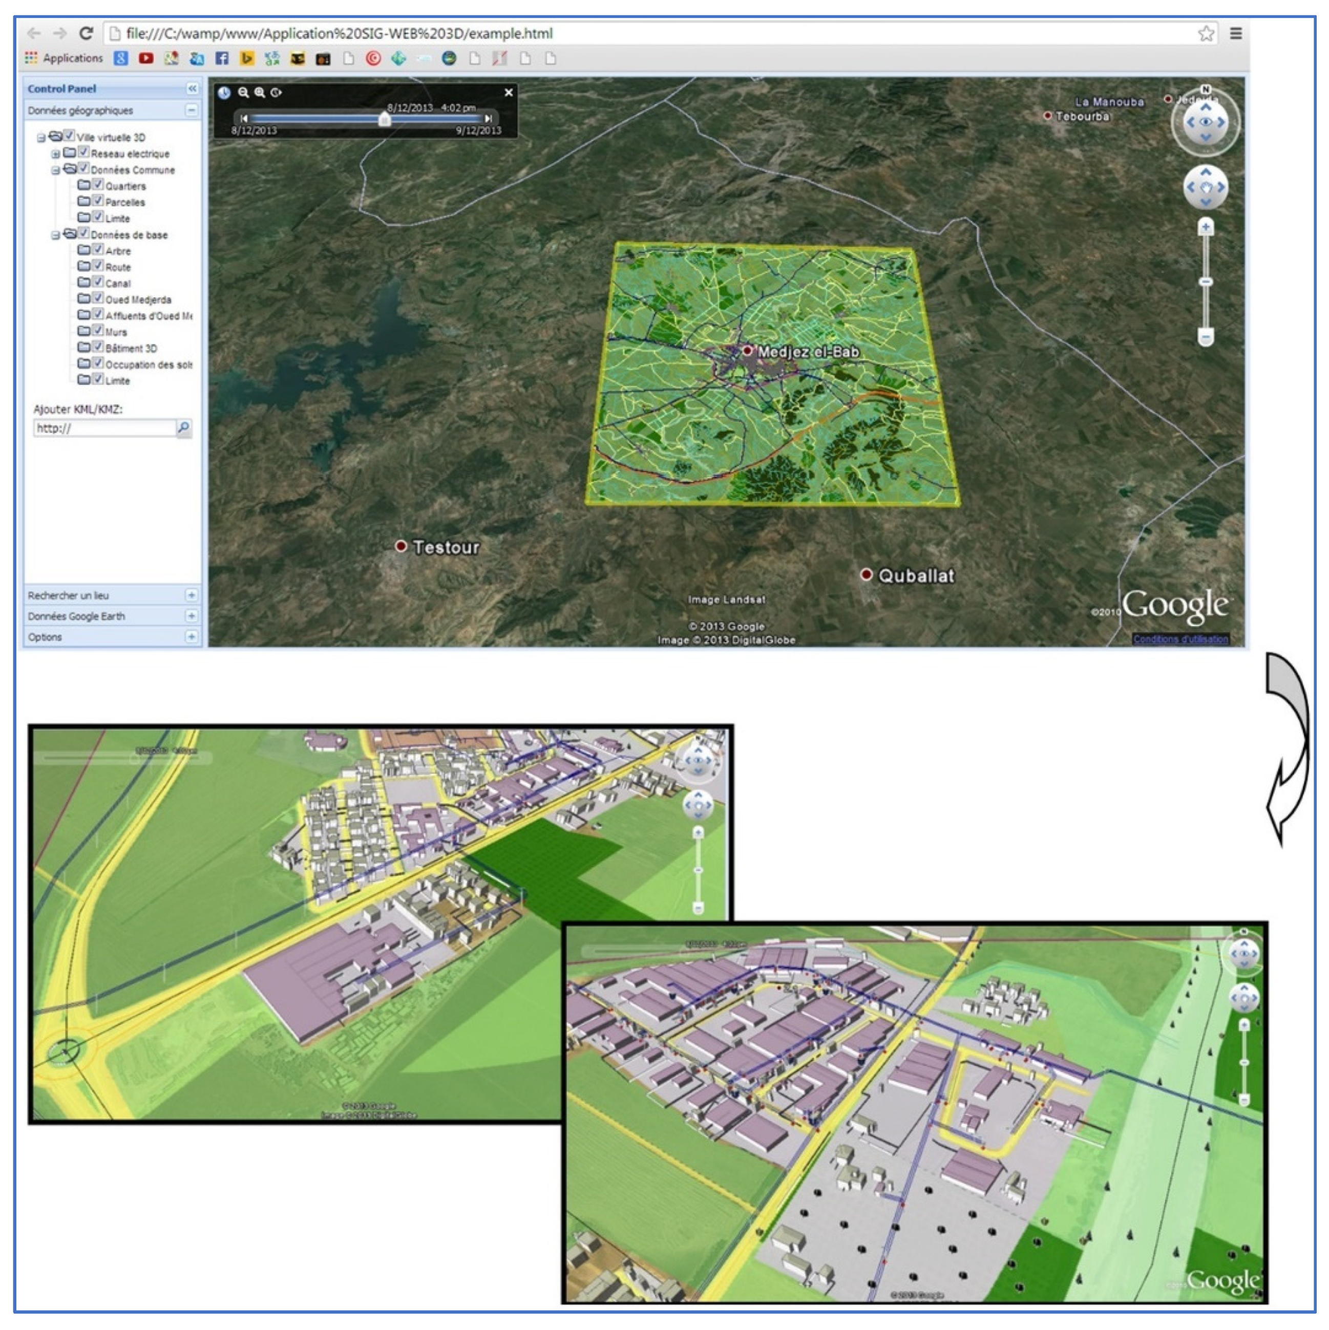1329x1330 pixels.
Task: Zoom out the time slider range
Action: point(243,92)
